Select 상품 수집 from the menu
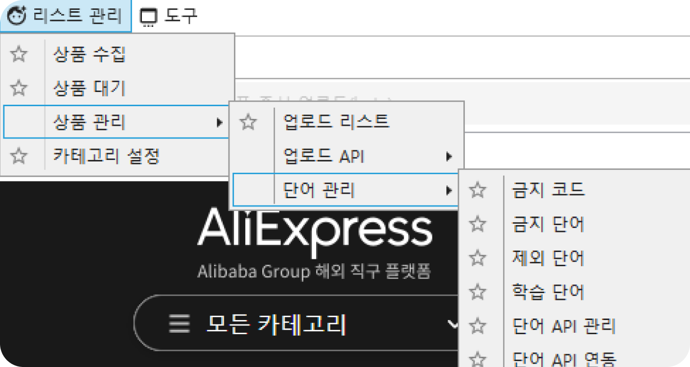This screenshot has width=690, height=367. 90,54
